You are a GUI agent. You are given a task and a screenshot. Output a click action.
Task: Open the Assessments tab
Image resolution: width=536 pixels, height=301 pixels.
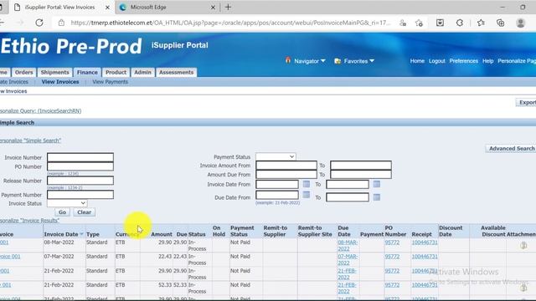coord(177,73)
